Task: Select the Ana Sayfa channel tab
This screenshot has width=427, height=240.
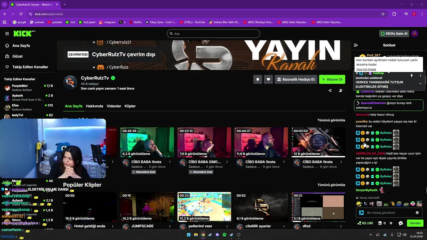Action: pos(73,106)
